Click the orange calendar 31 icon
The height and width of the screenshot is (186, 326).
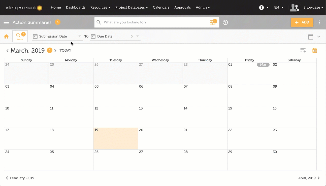(x=315, y=51)
